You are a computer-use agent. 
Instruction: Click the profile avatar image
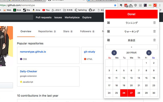coord(6,46)
